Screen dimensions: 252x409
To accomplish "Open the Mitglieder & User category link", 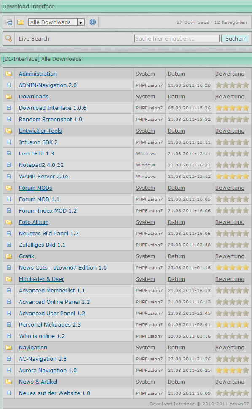I will pos(41,279).
